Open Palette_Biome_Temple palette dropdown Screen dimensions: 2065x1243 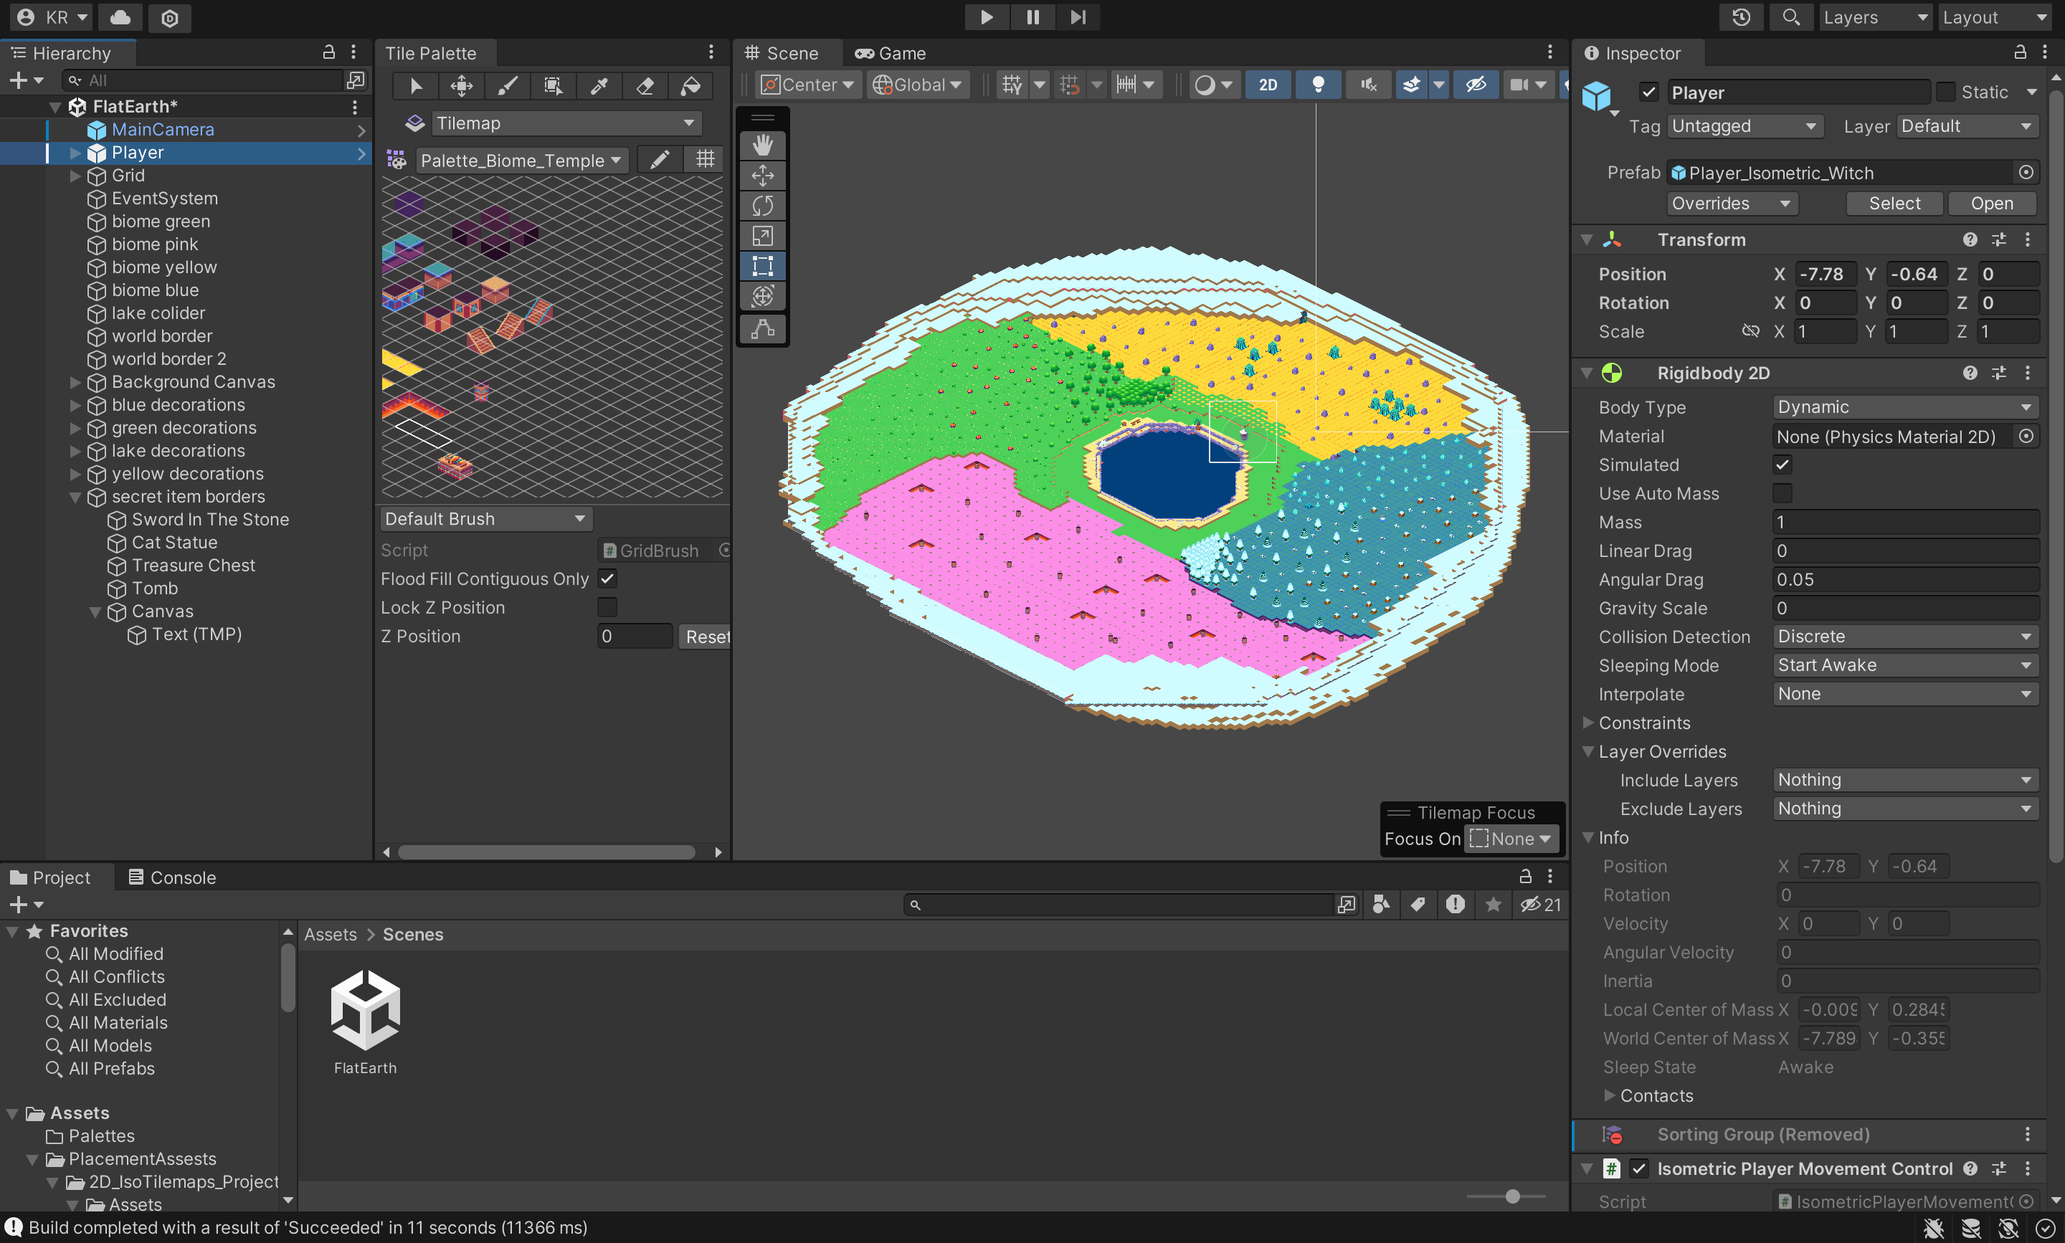click(x=521, y=161)
